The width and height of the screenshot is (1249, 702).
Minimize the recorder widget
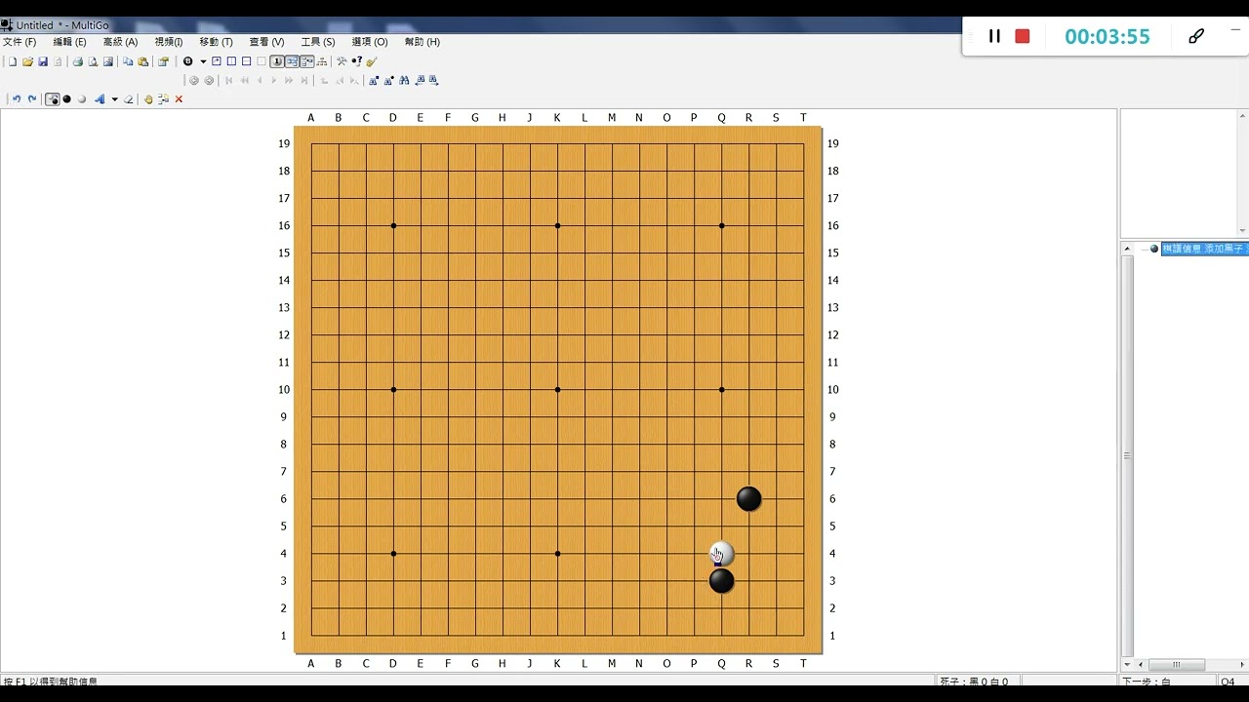coord(1235,30)
